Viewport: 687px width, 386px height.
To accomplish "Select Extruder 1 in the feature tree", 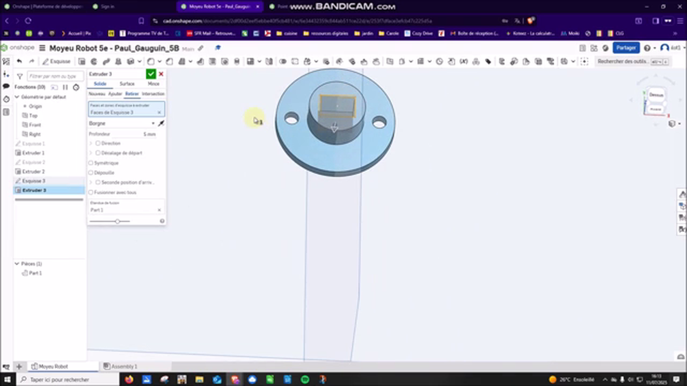I will coord(33,153).
